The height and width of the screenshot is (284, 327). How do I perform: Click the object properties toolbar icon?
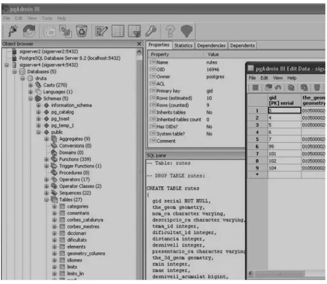[50, 31]
